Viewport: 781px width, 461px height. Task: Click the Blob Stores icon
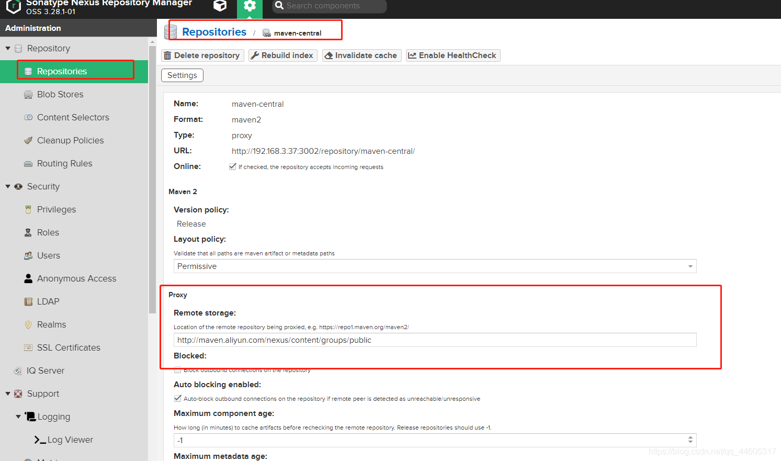tap(28, 94)
